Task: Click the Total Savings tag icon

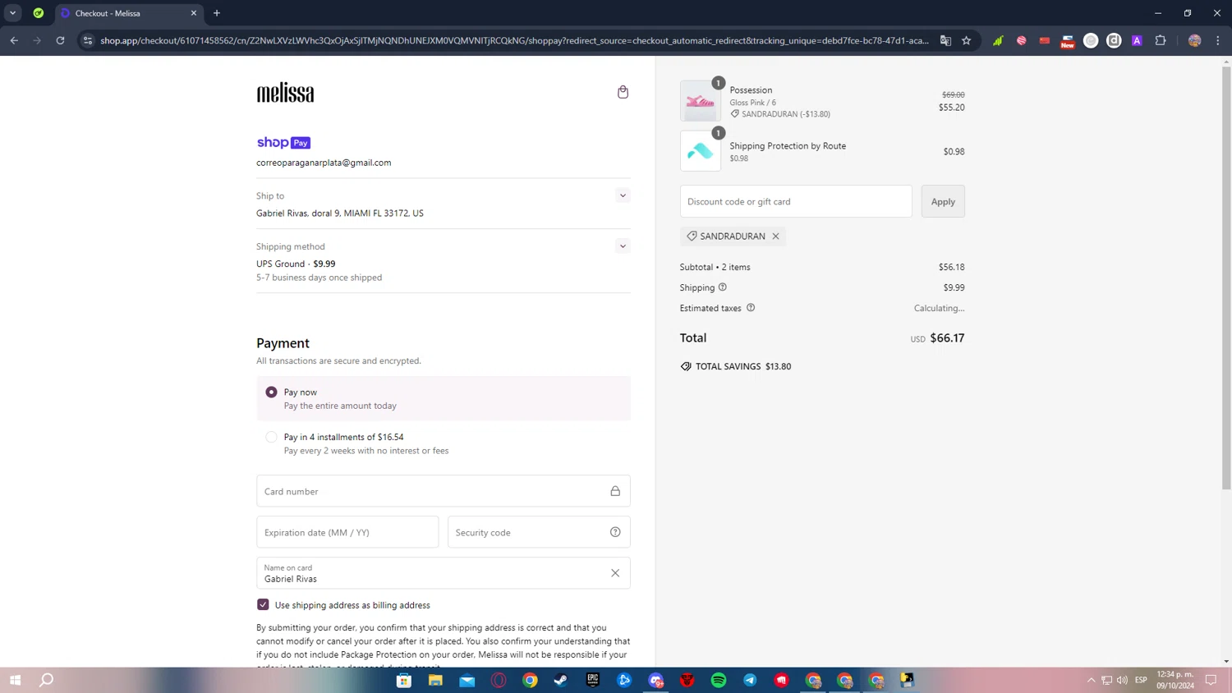Action: (686, 366)
